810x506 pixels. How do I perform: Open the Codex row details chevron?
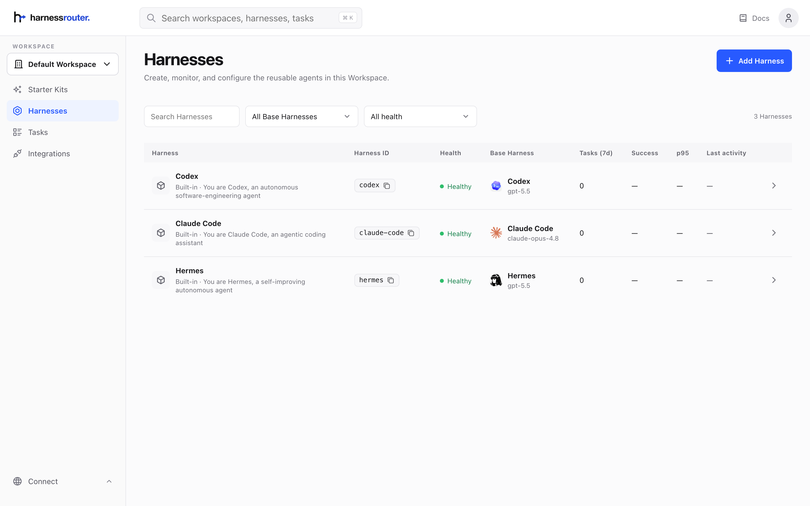(774, 186)
